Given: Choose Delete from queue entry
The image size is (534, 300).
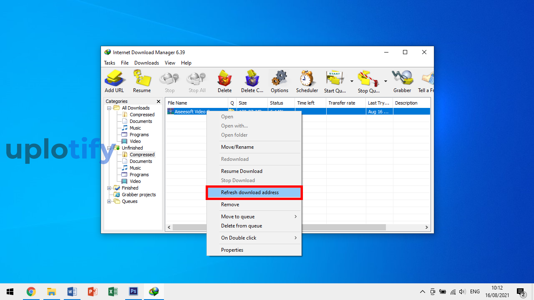Looking at the screenshot, I should pyautogui.click(x=254, y=226).
